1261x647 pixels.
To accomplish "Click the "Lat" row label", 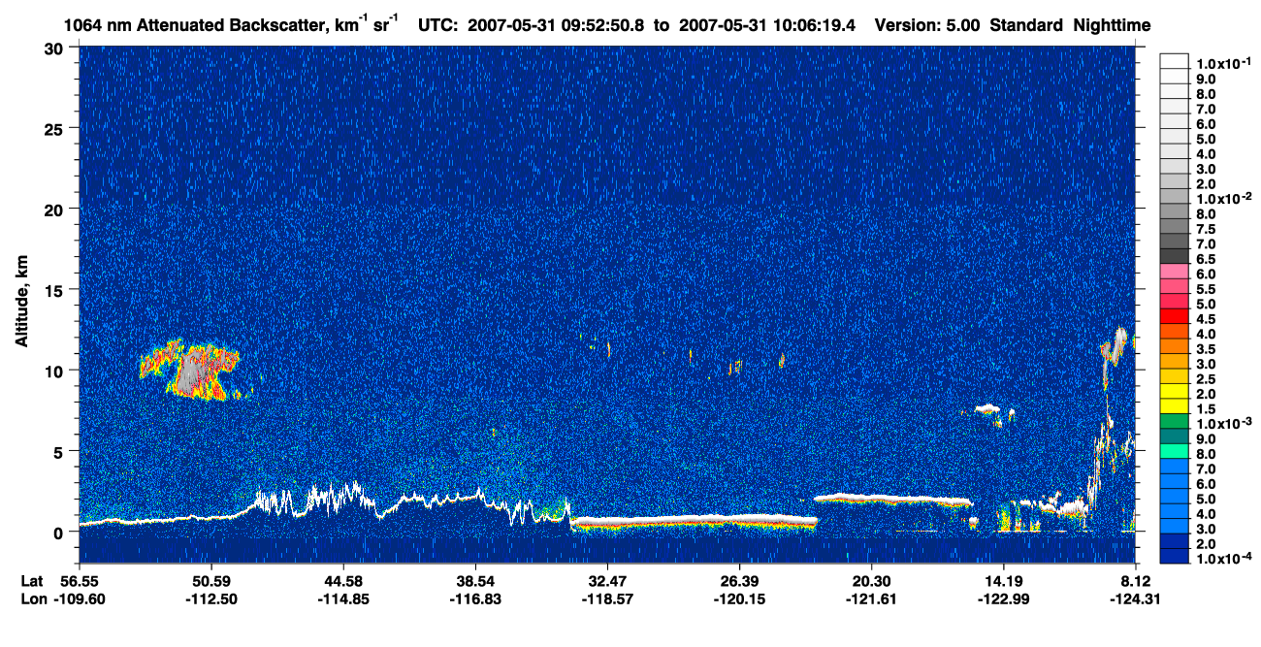I will 31,581.
